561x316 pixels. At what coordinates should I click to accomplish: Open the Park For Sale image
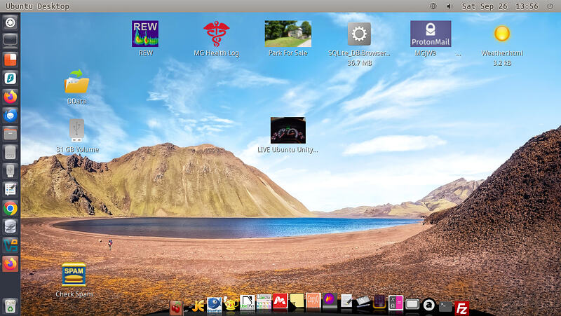click(x=288, y=34)
